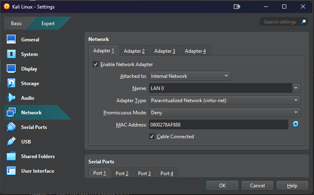
Task: Click the Cancel button
Action: tap(257, 185)
